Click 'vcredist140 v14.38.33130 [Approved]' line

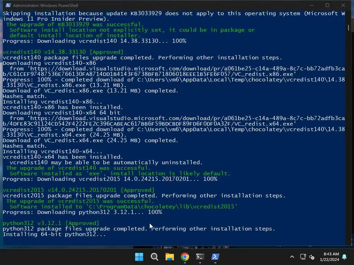click(x=63, y=52)
